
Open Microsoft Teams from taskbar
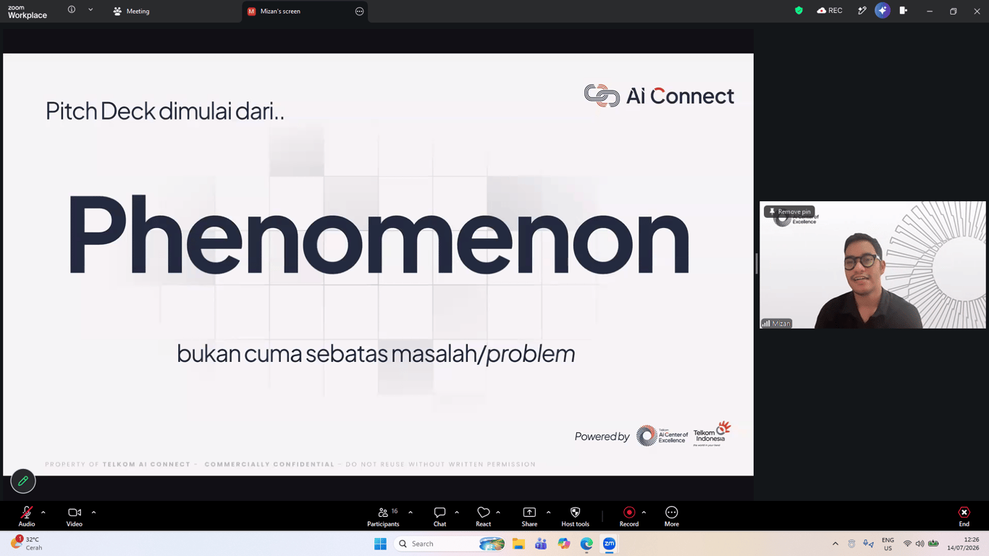541,544
